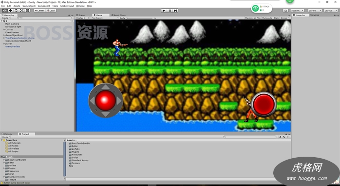Start Play mode with the Play button
Screen dimensions: 340x186
(x=164, y=10)
